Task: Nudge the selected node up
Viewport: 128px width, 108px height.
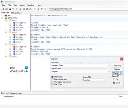Action: coord(35,9)
